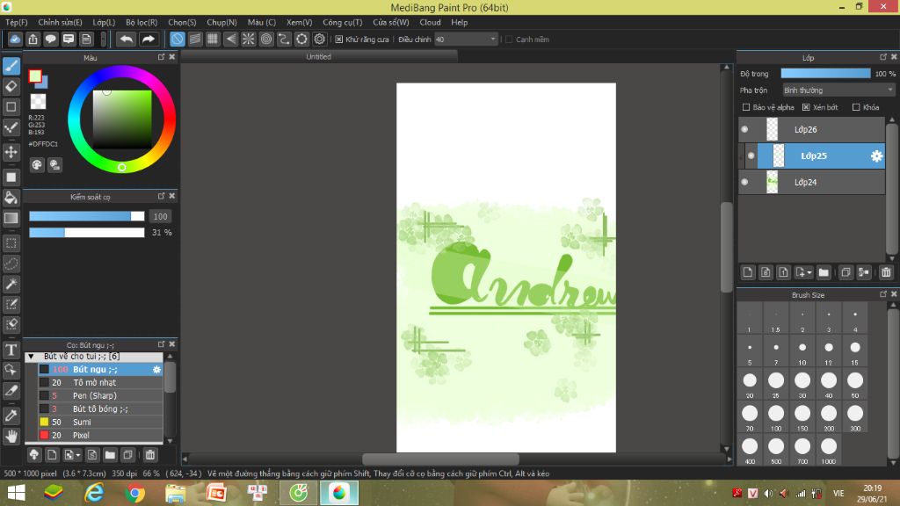This screenshot has width=900, height=506.
Task: Float the Màu color panel
Action: coord(162,57)
